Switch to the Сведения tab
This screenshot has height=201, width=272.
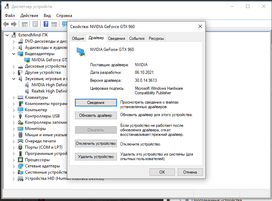coord(117,38)
